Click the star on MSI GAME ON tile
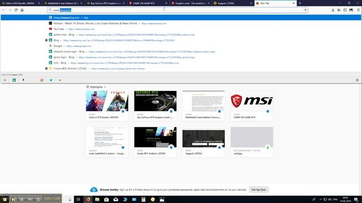Viewport: 362px width, 203px height. coord(268,111)
